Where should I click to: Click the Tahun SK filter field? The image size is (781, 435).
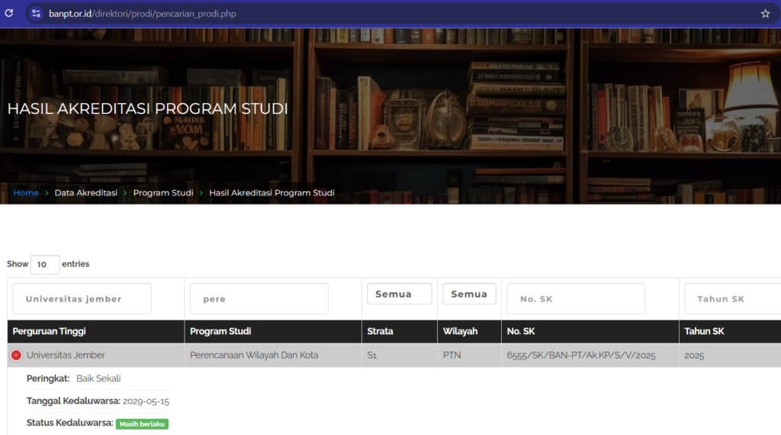click(x=732, y=298)
